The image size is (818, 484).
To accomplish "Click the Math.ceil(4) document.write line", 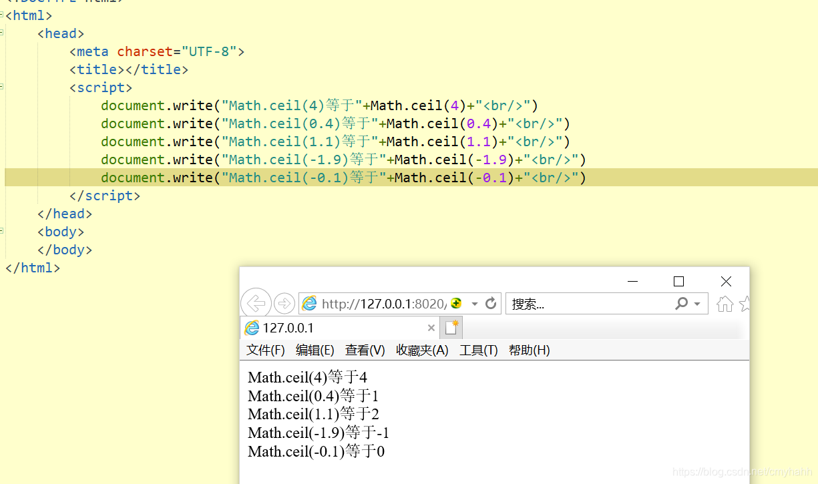I will coord(320,105).
